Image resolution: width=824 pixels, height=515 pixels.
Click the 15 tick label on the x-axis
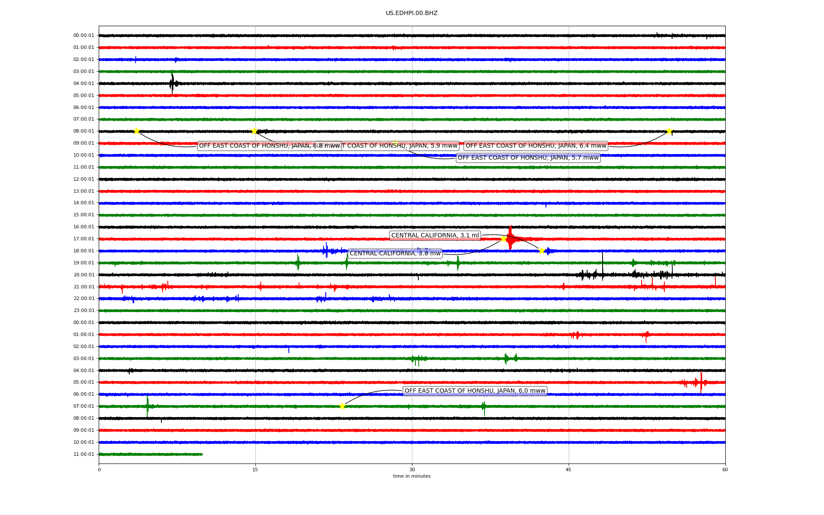pyautogui.click(x=255, y=470)
